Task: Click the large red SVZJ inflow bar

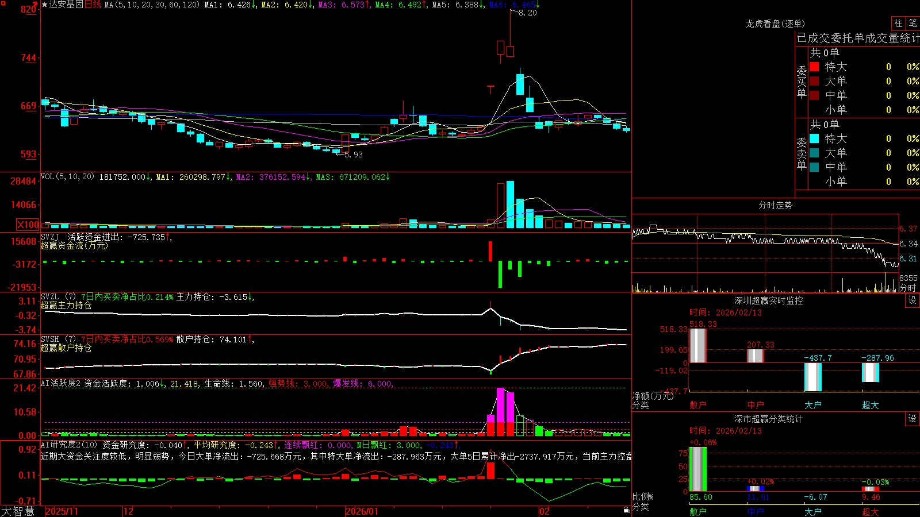Action: click(x=490, y=251)
